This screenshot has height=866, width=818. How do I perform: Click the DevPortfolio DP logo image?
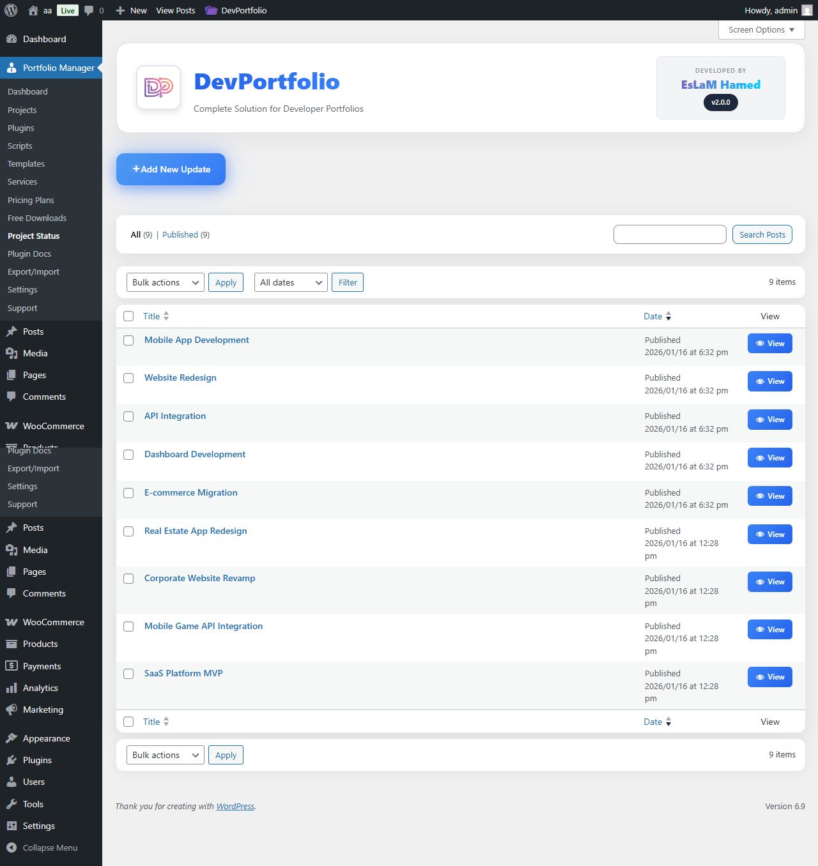[x=158, y=87]
